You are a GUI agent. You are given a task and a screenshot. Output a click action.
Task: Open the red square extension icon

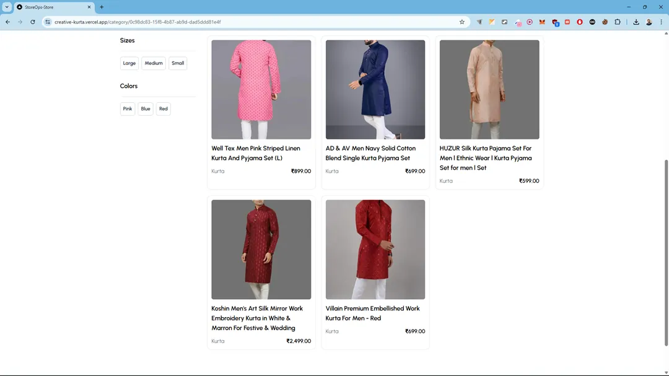click(x=567, y=22)
